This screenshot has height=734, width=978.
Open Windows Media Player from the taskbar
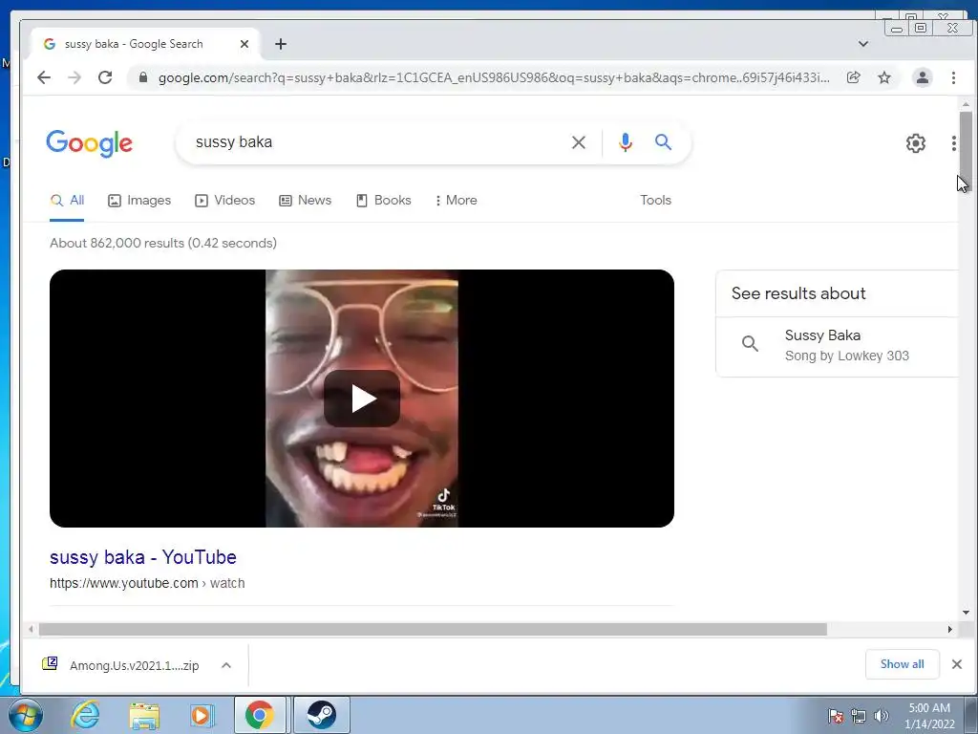(201, 715)
